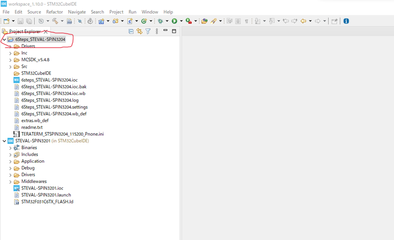Image resolution: width=394 pixels, height=240 pixels.
Task: Open the File menu
Action: coord(6,12)
